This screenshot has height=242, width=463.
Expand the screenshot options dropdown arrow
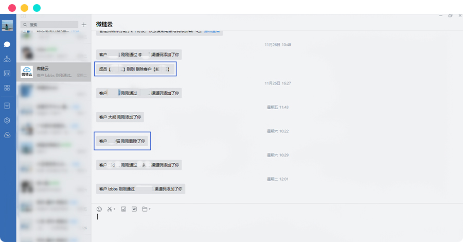[x=114, y=210]
